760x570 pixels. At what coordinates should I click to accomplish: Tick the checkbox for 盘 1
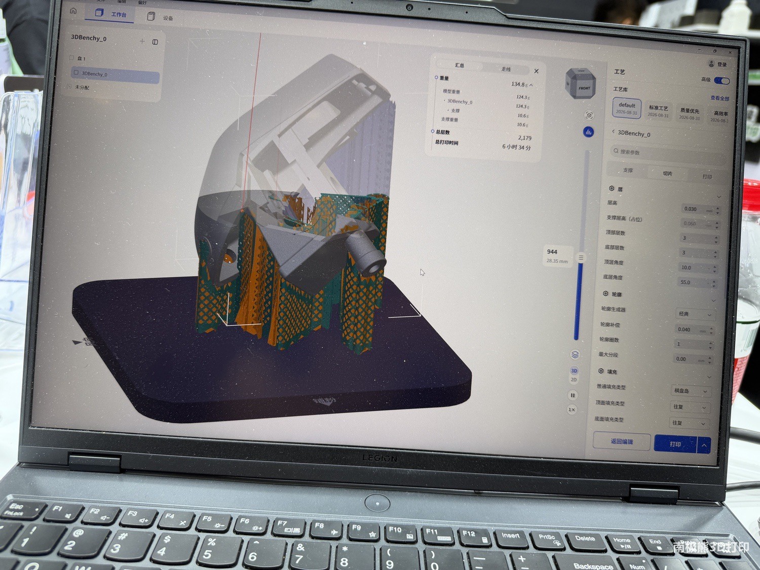[x=71, y=58]
